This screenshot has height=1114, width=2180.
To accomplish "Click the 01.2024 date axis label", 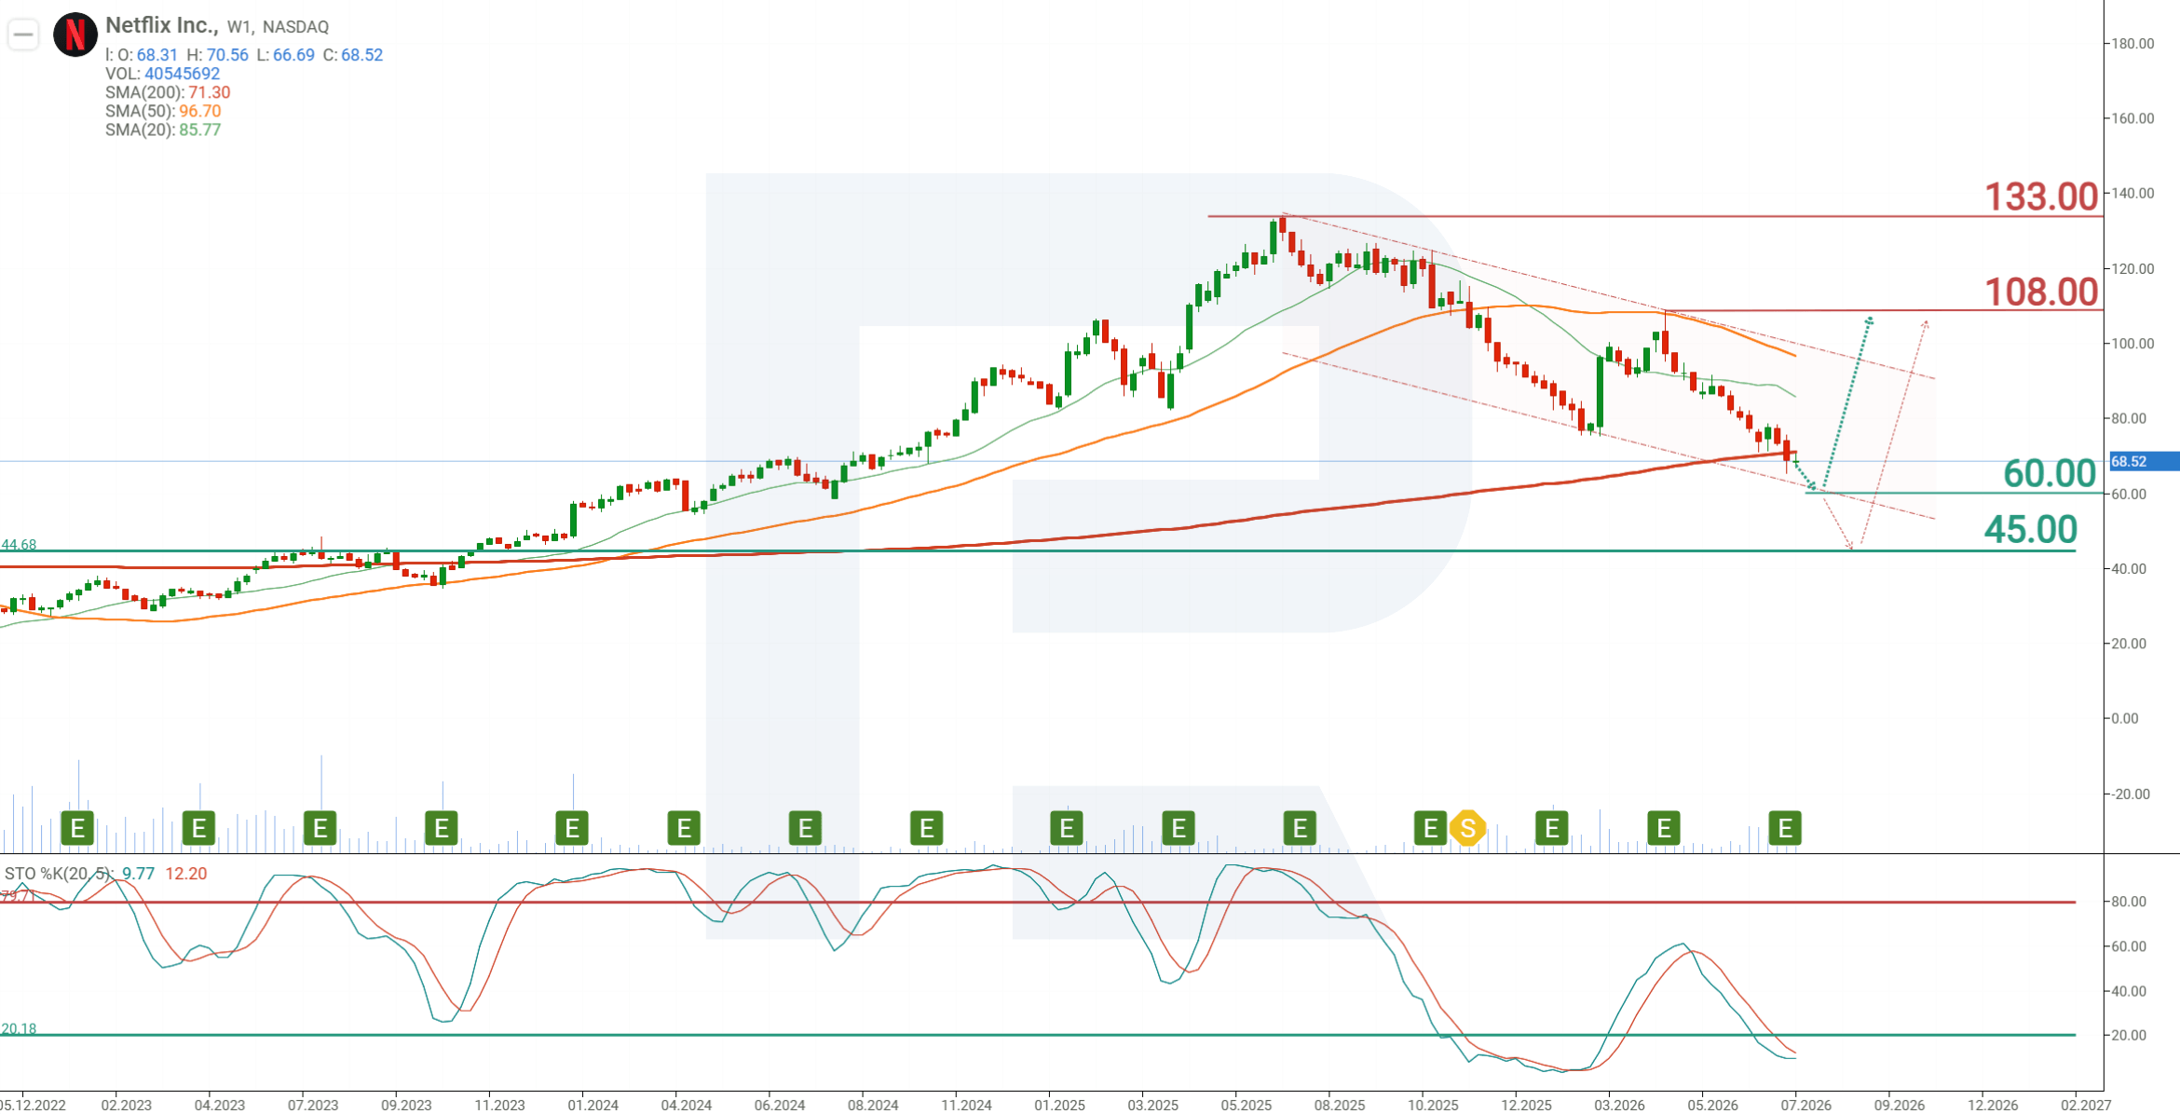I will point(593,1105).
